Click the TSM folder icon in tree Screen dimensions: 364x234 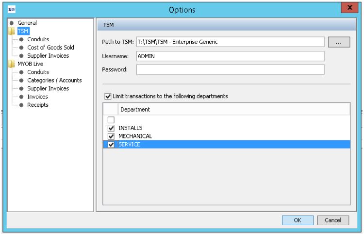(13, 31)
